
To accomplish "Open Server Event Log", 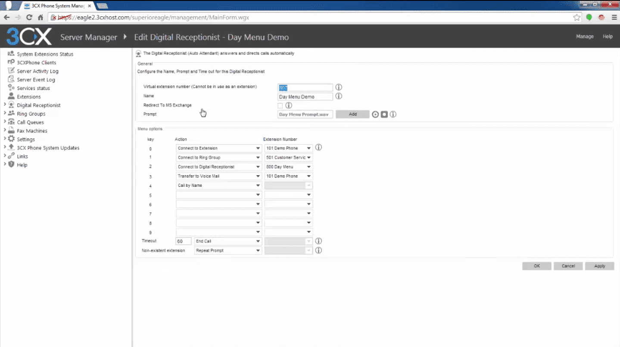I will [36, 80].
